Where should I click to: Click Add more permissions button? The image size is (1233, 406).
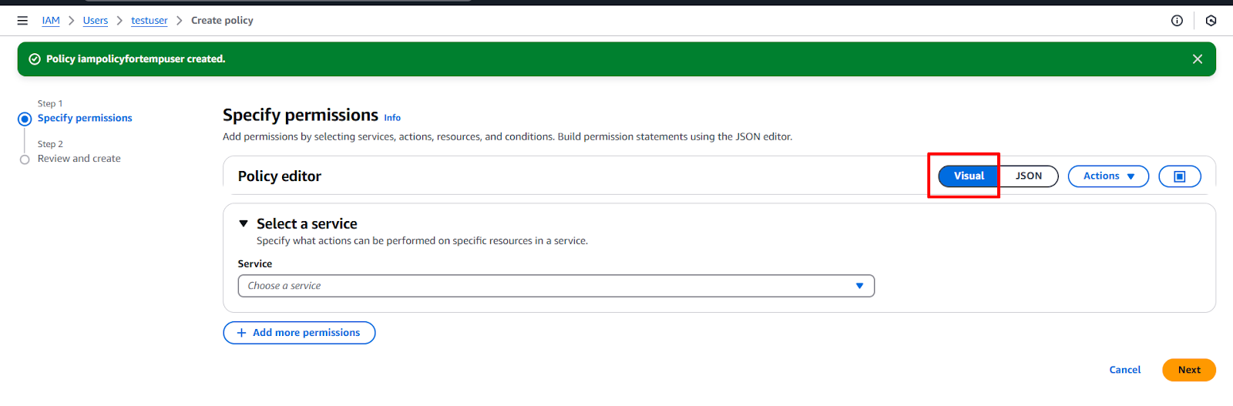pyautogui.click(x=299, y=333)
